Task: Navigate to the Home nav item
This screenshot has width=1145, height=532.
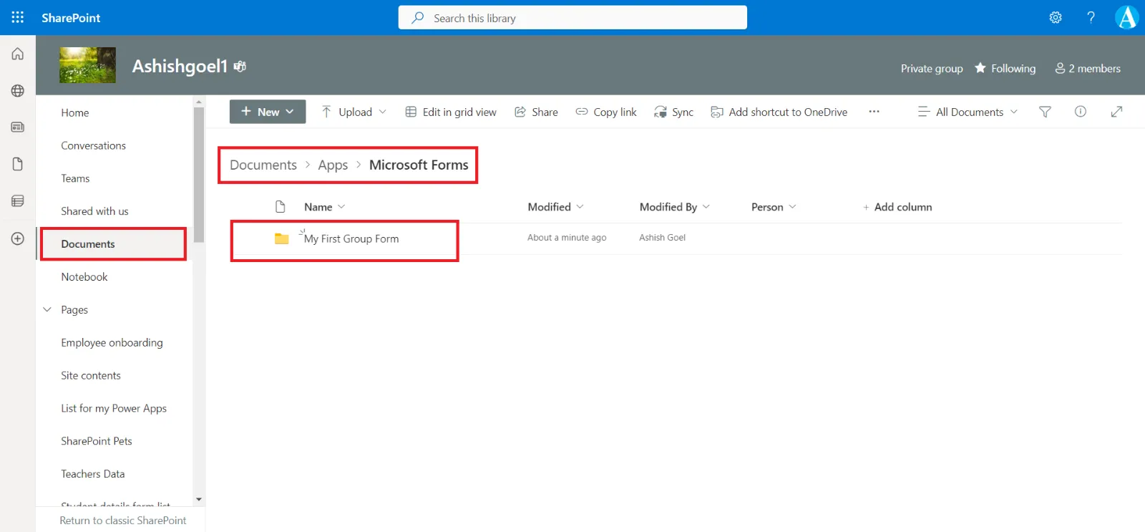Action: tap(75, 112)
